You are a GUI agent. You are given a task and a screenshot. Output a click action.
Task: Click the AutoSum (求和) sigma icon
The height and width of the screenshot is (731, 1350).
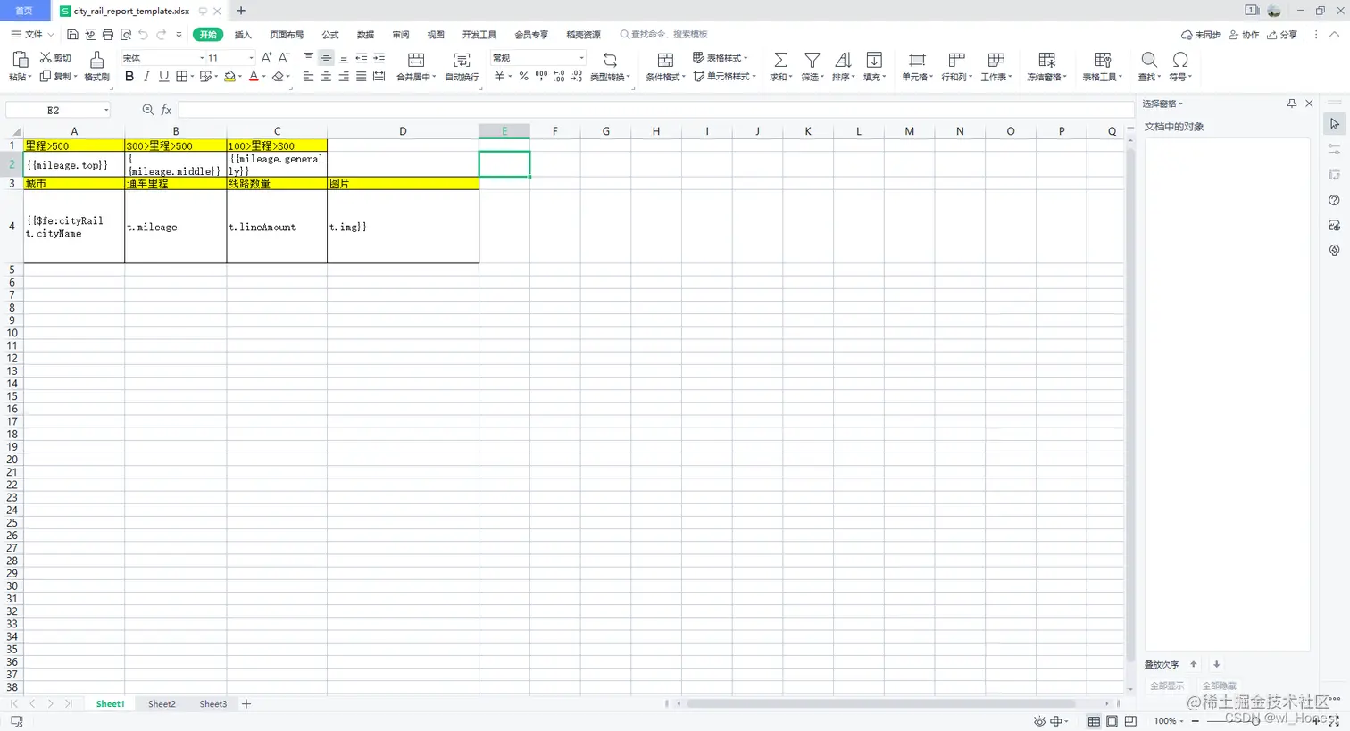780,60
